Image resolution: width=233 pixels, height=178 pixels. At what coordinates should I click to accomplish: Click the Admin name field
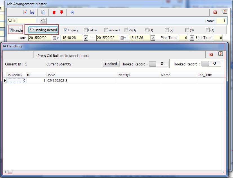point(22,21)
